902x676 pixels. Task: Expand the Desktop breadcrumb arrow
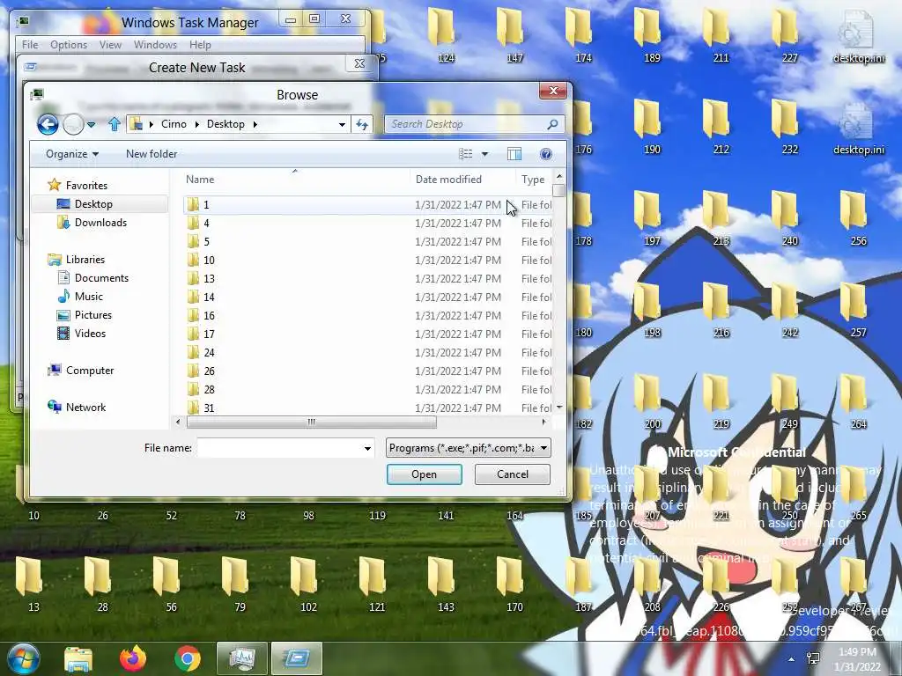[x=255, y=124]
